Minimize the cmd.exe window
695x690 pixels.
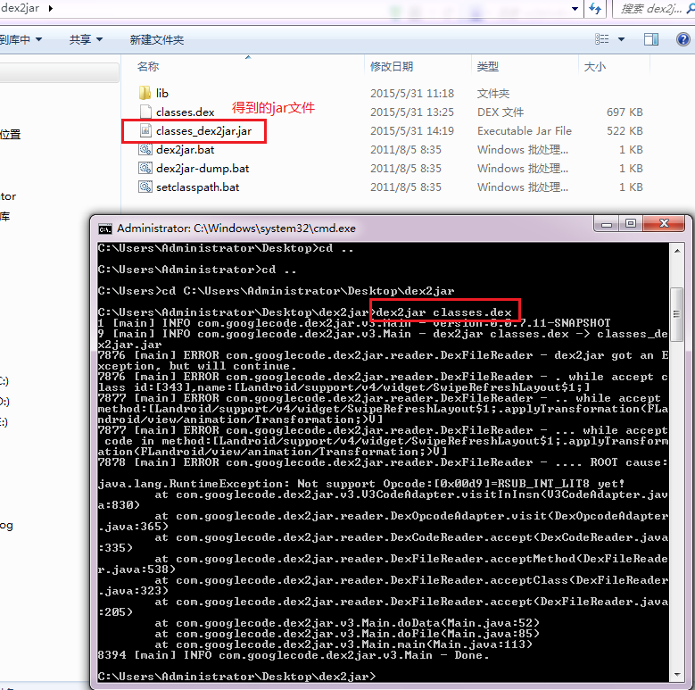[607, 224]
